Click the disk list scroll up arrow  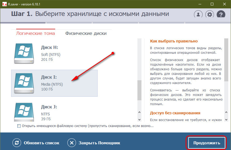139,112
